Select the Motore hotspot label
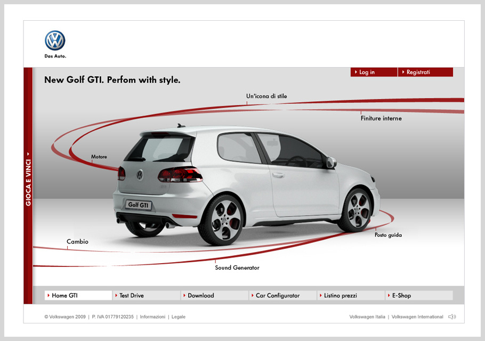 pos(99,157)
